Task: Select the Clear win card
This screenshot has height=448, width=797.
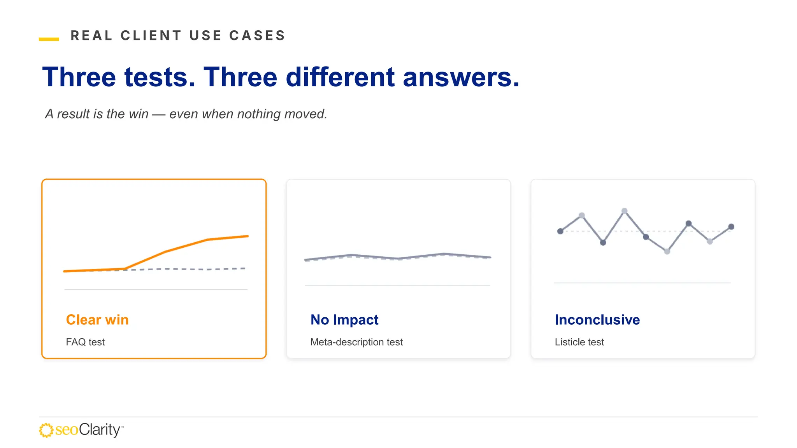Action: click(154, 269)
